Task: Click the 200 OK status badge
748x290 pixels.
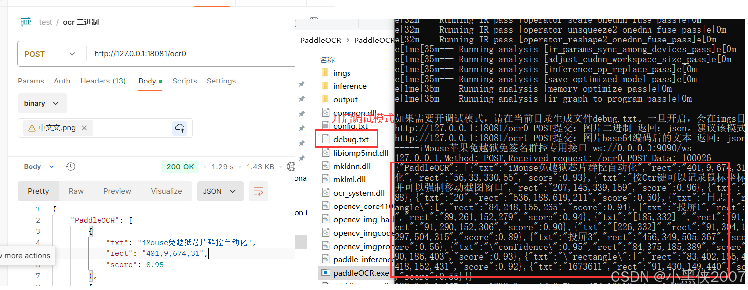Action: (180, 166)
